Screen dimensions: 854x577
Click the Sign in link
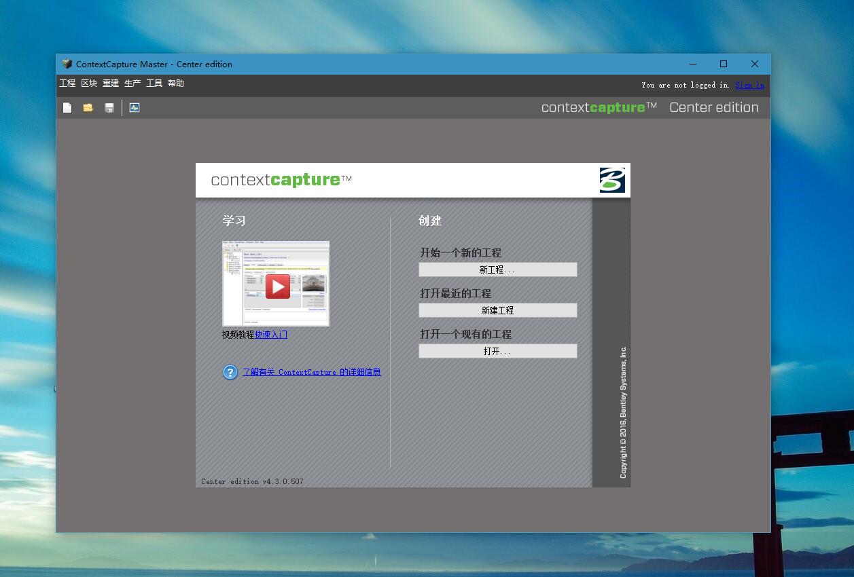(x=749, y=85)
